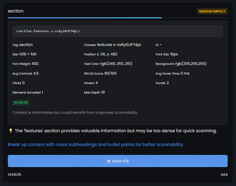Click the Text Color rgb(249, 250, 251) value

116,64
